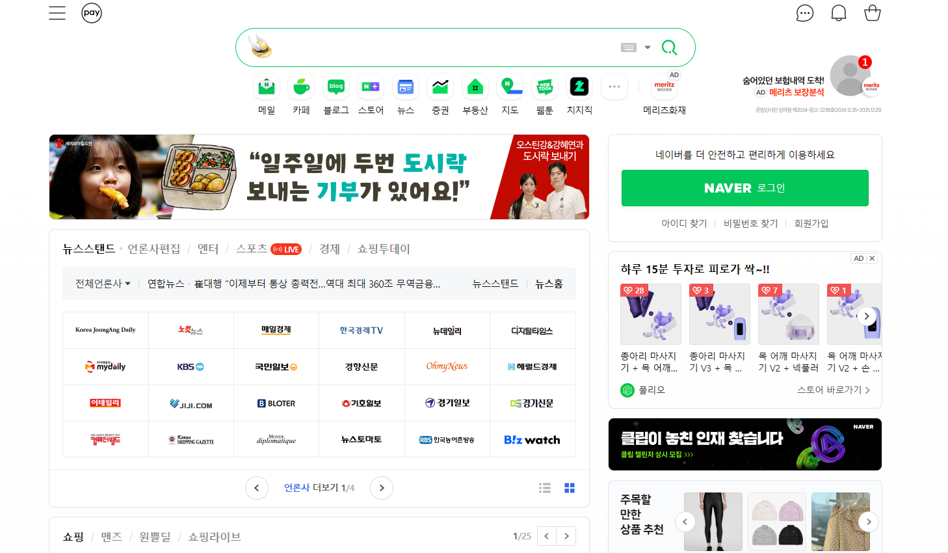Open the 스토어 shortcut icon
The height and width of the screenshot is (553, 948).
[371, 94]
